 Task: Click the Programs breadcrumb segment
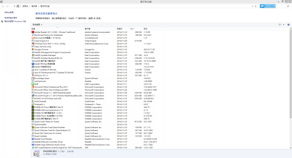pos(34,6)
